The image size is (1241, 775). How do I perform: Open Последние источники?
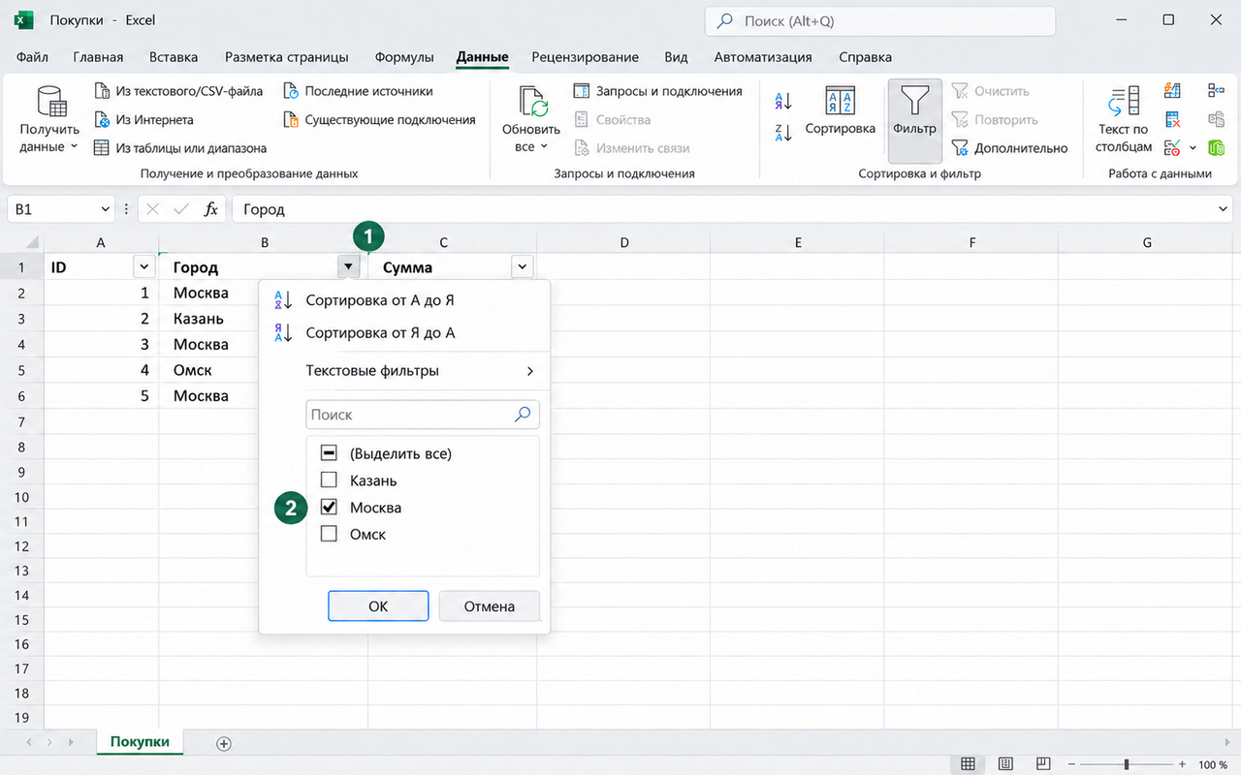(x=358, y=91)
